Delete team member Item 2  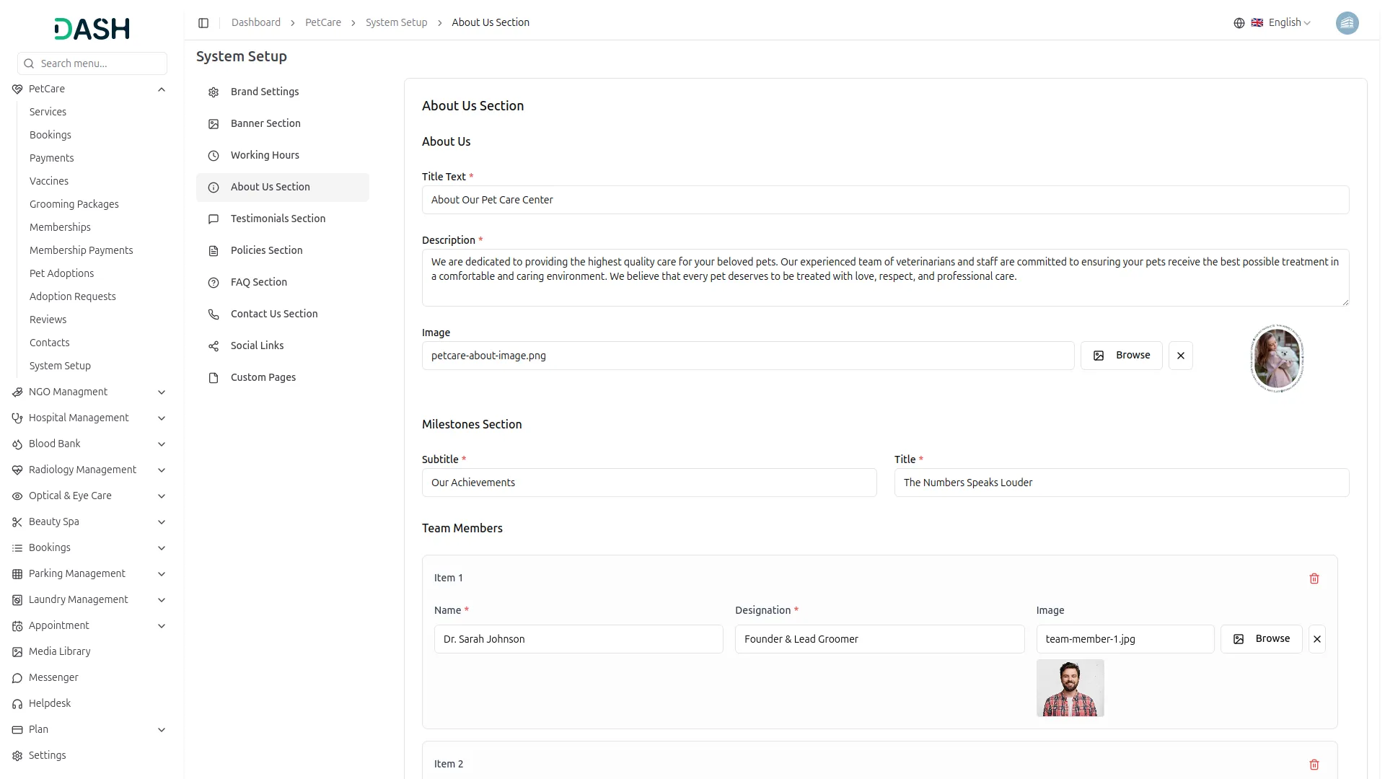(1314, 765)
